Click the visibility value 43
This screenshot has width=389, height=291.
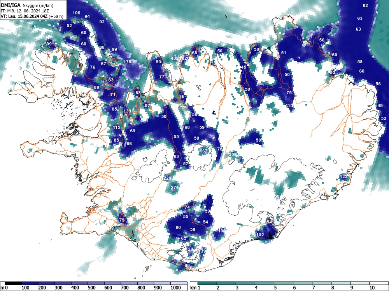174,59
